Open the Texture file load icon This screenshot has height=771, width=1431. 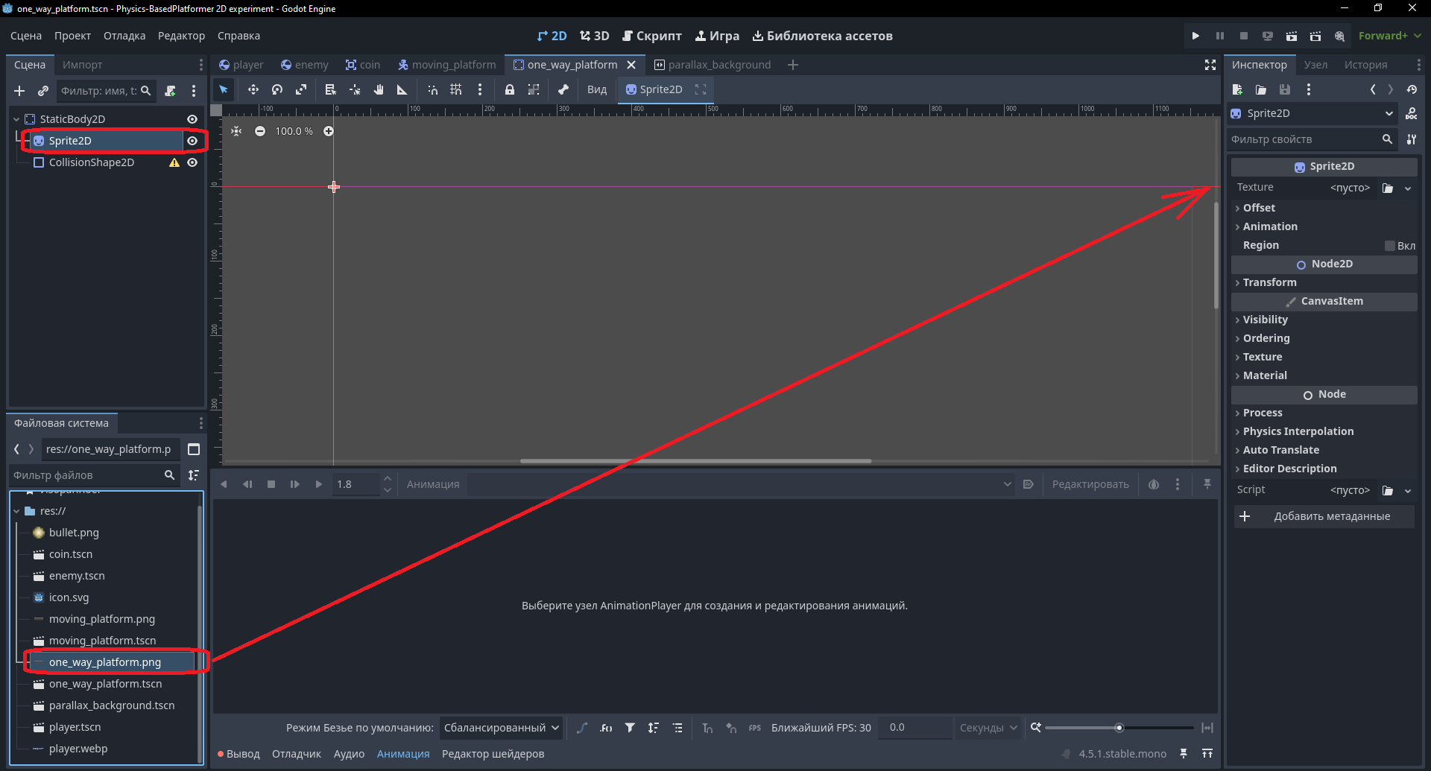click(1388, 188)
